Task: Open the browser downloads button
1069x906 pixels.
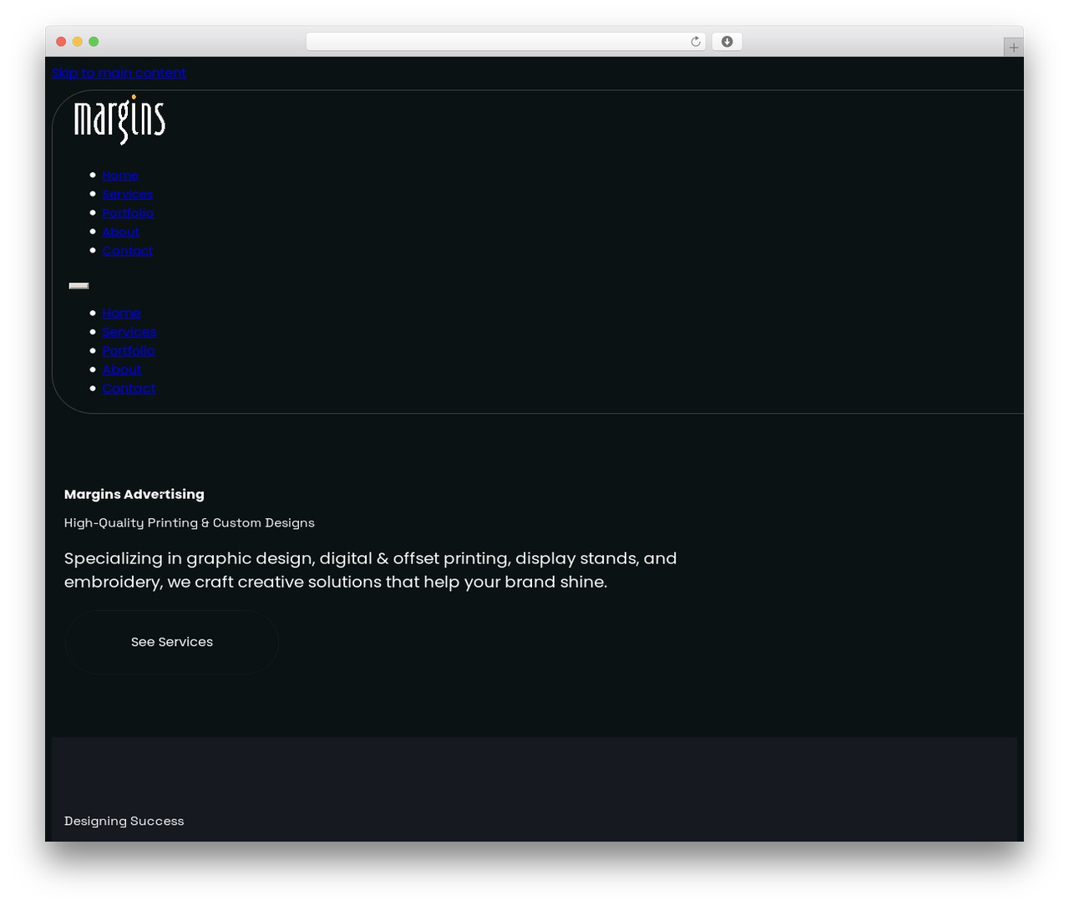Action: point(727,42)
